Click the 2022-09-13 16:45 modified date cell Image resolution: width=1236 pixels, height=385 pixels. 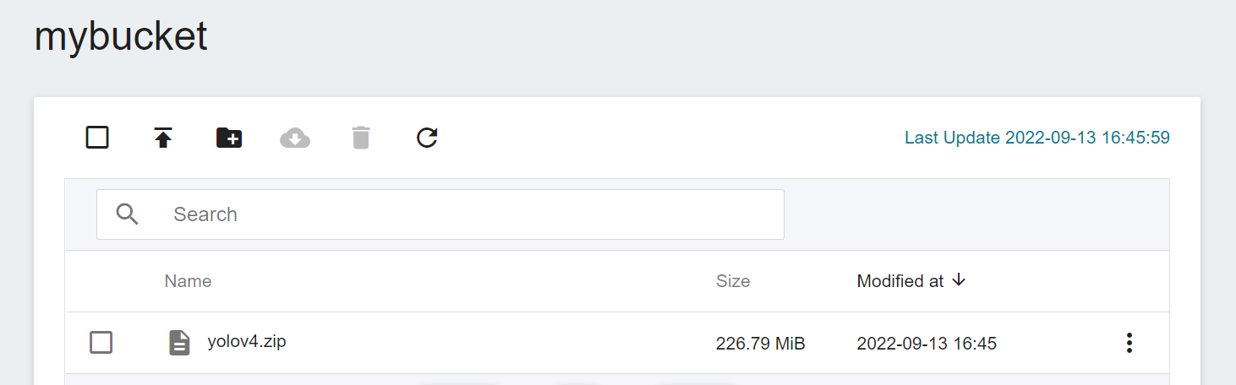[x=927, y=344]
